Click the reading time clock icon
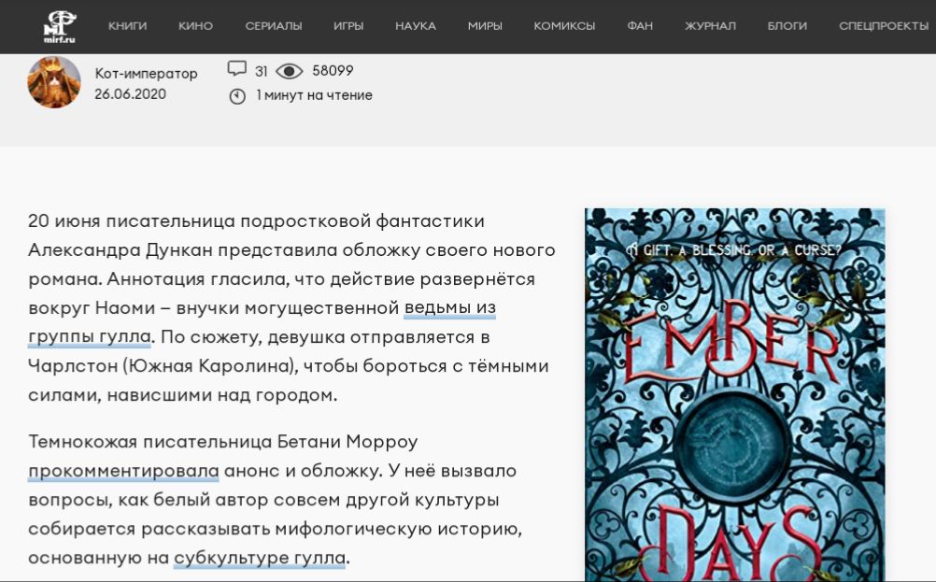 click(237, 96)
